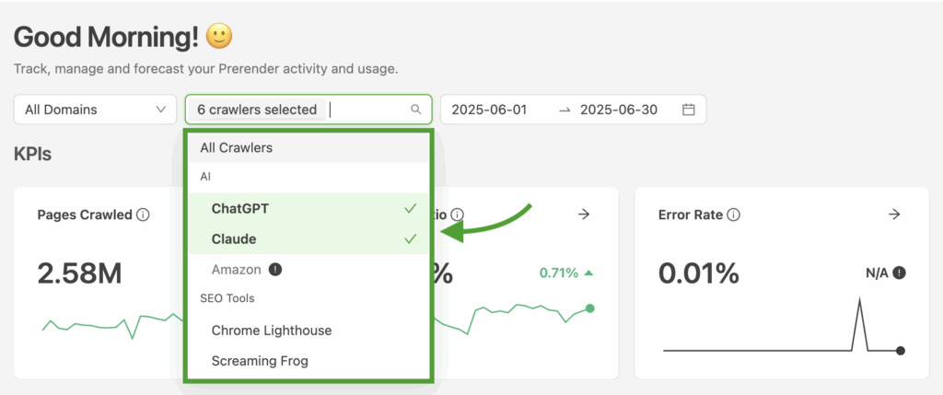This screenshot has width=943, height=395.
Task: Uncheck the Claude crawler option
Action: pyautogui.click(x=309, y=238)
